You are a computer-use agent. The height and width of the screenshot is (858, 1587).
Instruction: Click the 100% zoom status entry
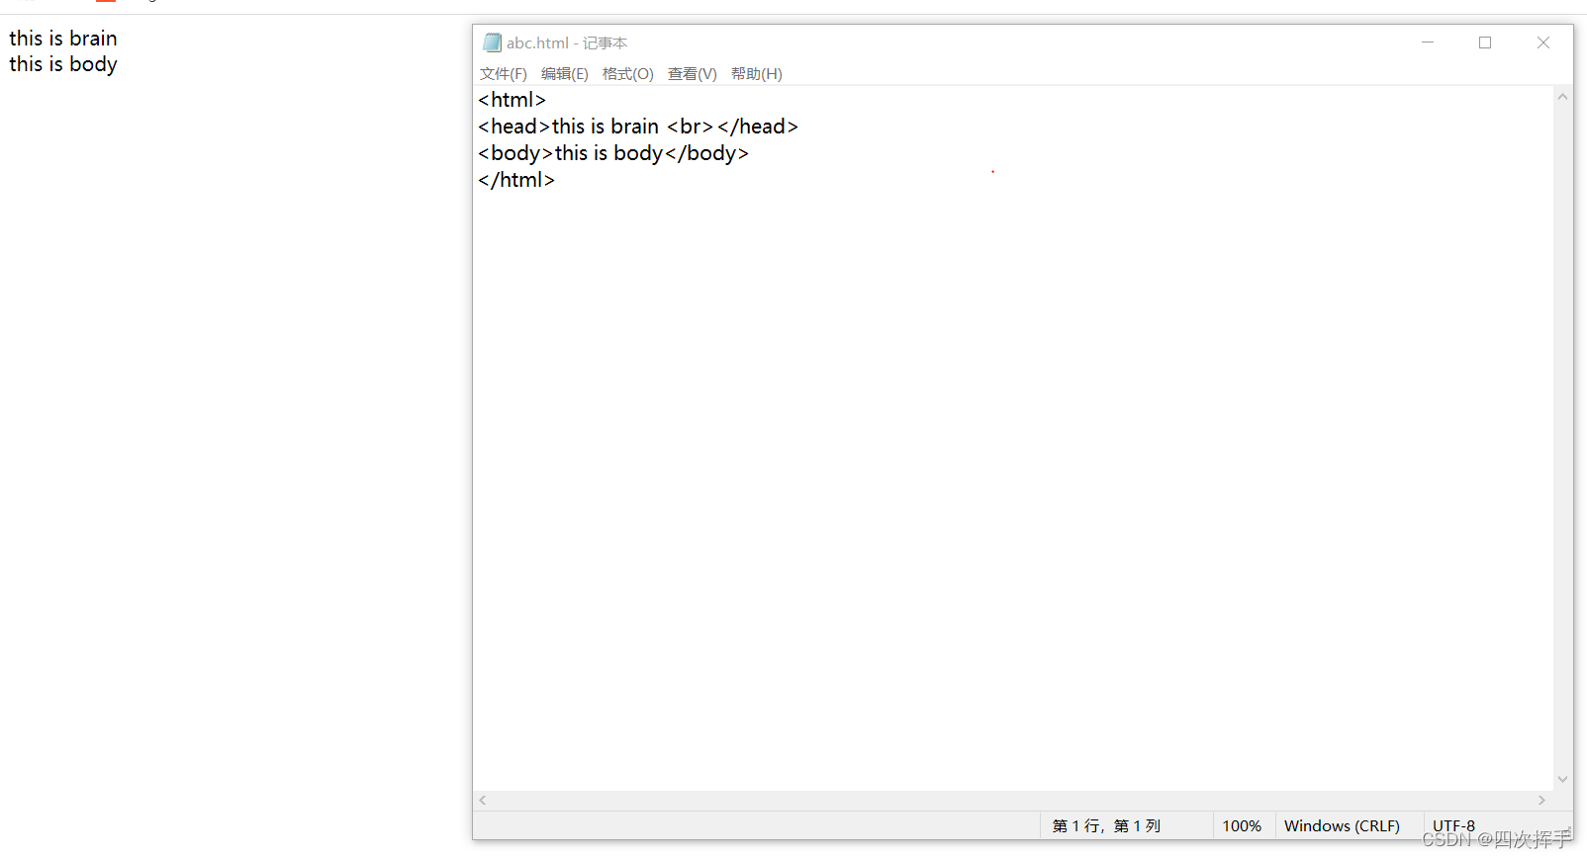(1242, 826)
